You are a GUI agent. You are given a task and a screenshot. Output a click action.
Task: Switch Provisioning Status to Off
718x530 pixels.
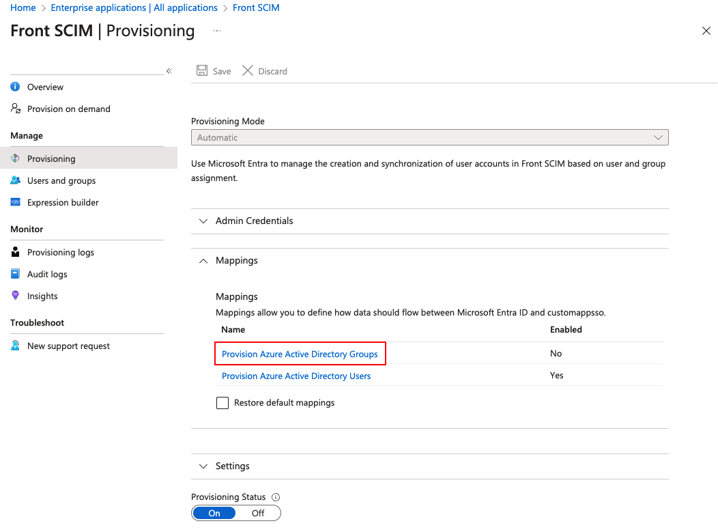coord(258,513)
